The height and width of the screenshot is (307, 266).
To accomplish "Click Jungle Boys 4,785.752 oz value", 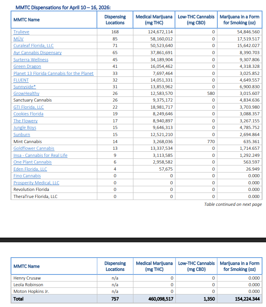I will 250,127.
